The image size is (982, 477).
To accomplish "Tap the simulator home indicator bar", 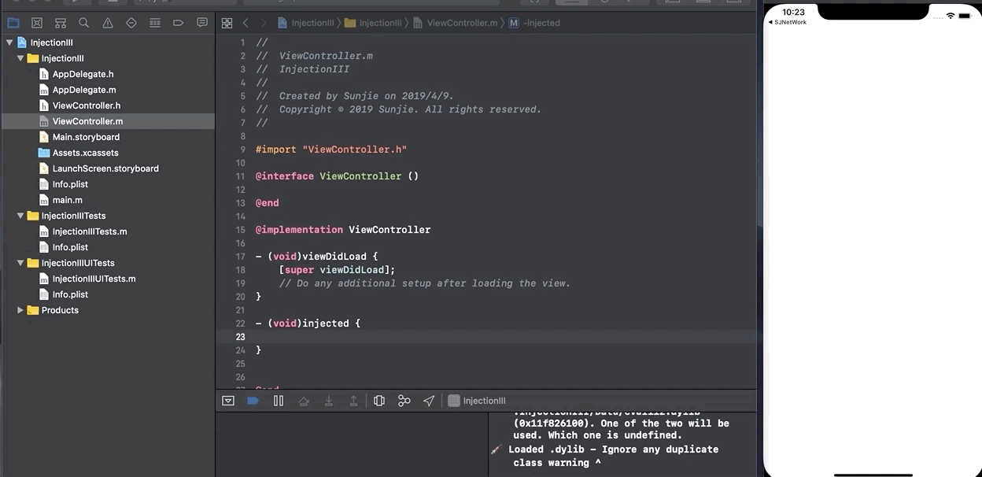I will pos(873,475).
